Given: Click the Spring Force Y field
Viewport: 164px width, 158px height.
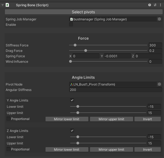Looking at the screenshot, I should tap(117, 56).
